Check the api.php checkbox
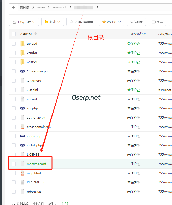 [14, 108]
